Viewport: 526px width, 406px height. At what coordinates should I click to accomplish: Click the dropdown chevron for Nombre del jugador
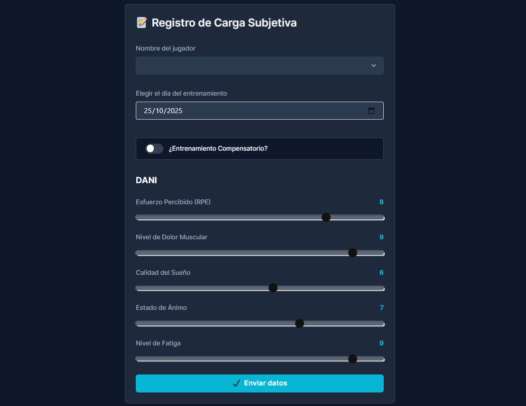pos(373,65)
